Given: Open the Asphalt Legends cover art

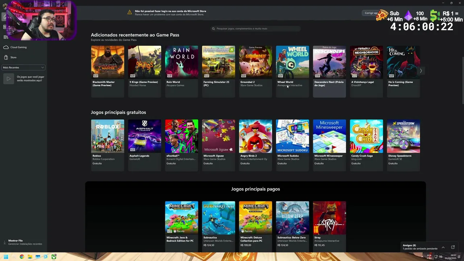Looking at the screenshot, I should coord(144,136).
